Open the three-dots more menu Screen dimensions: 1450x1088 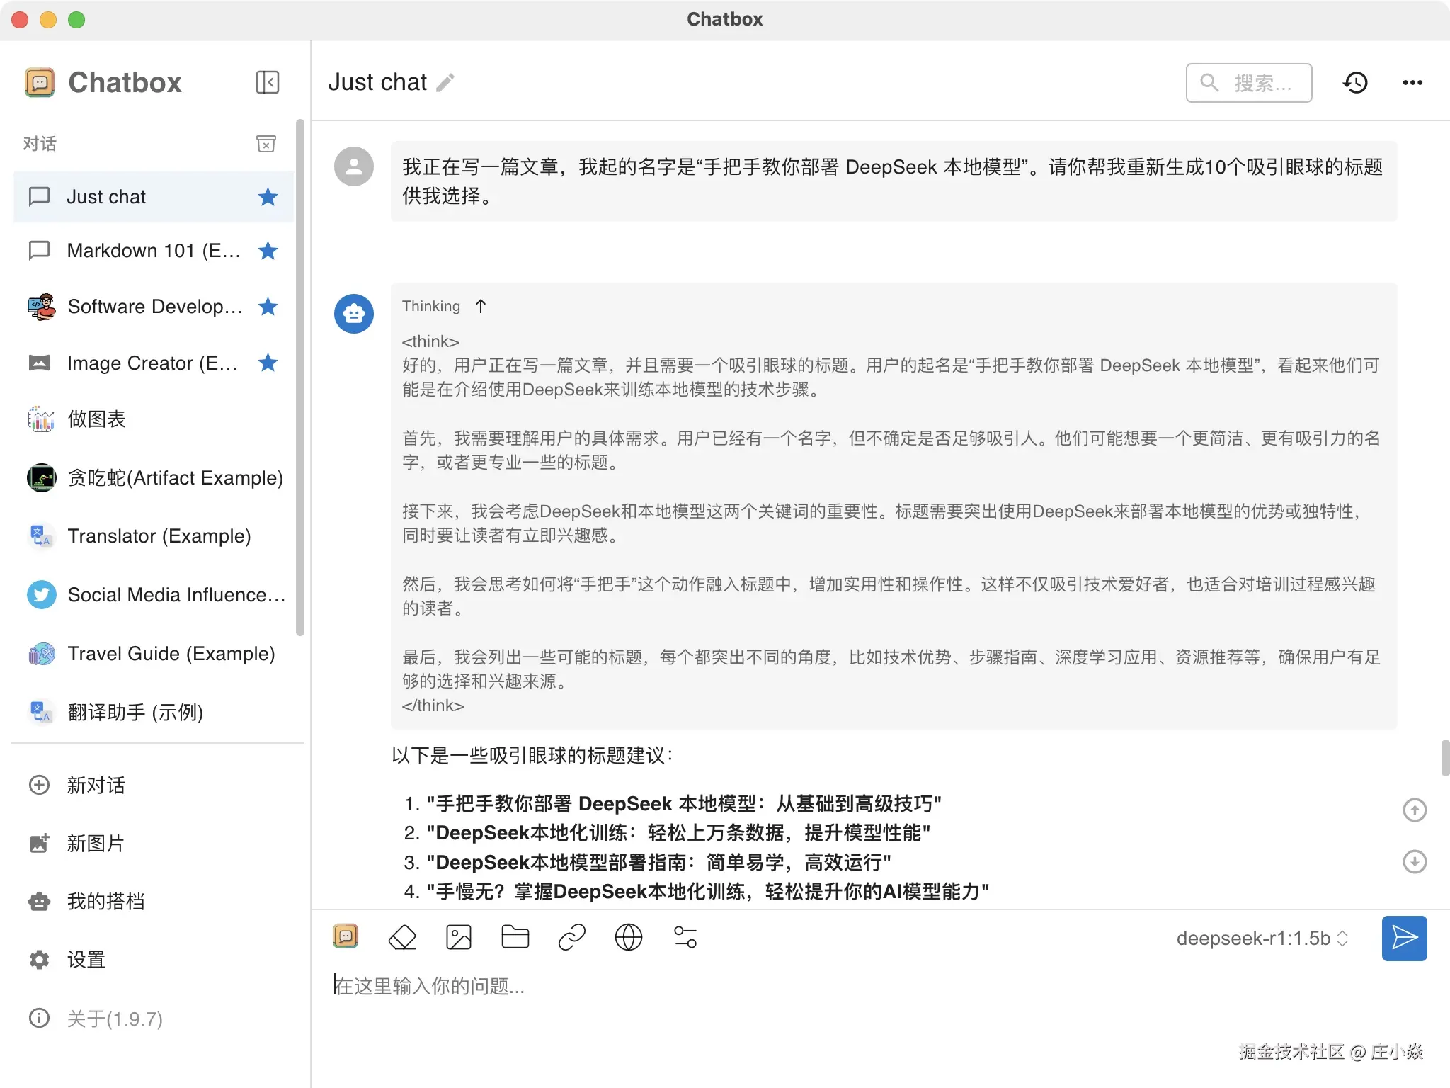click(x=1412, y=83)
